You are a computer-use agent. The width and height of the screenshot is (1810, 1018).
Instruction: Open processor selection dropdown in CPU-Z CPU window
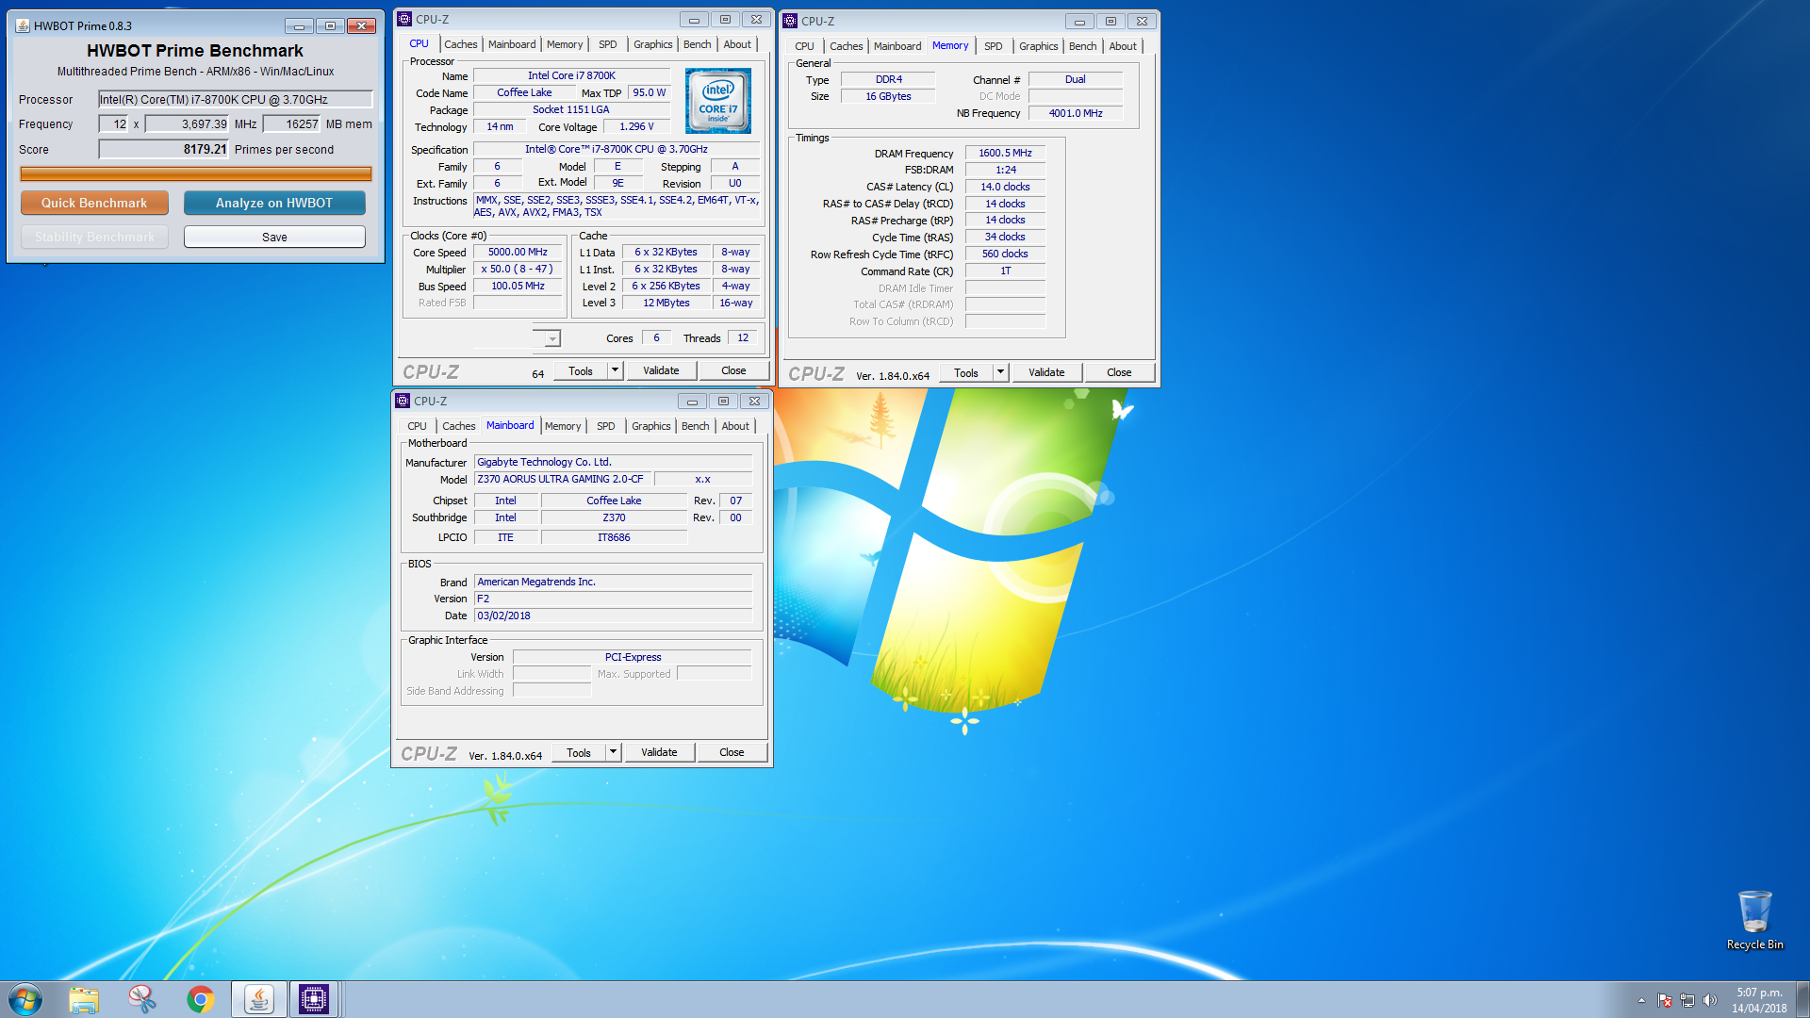[552, 338]
